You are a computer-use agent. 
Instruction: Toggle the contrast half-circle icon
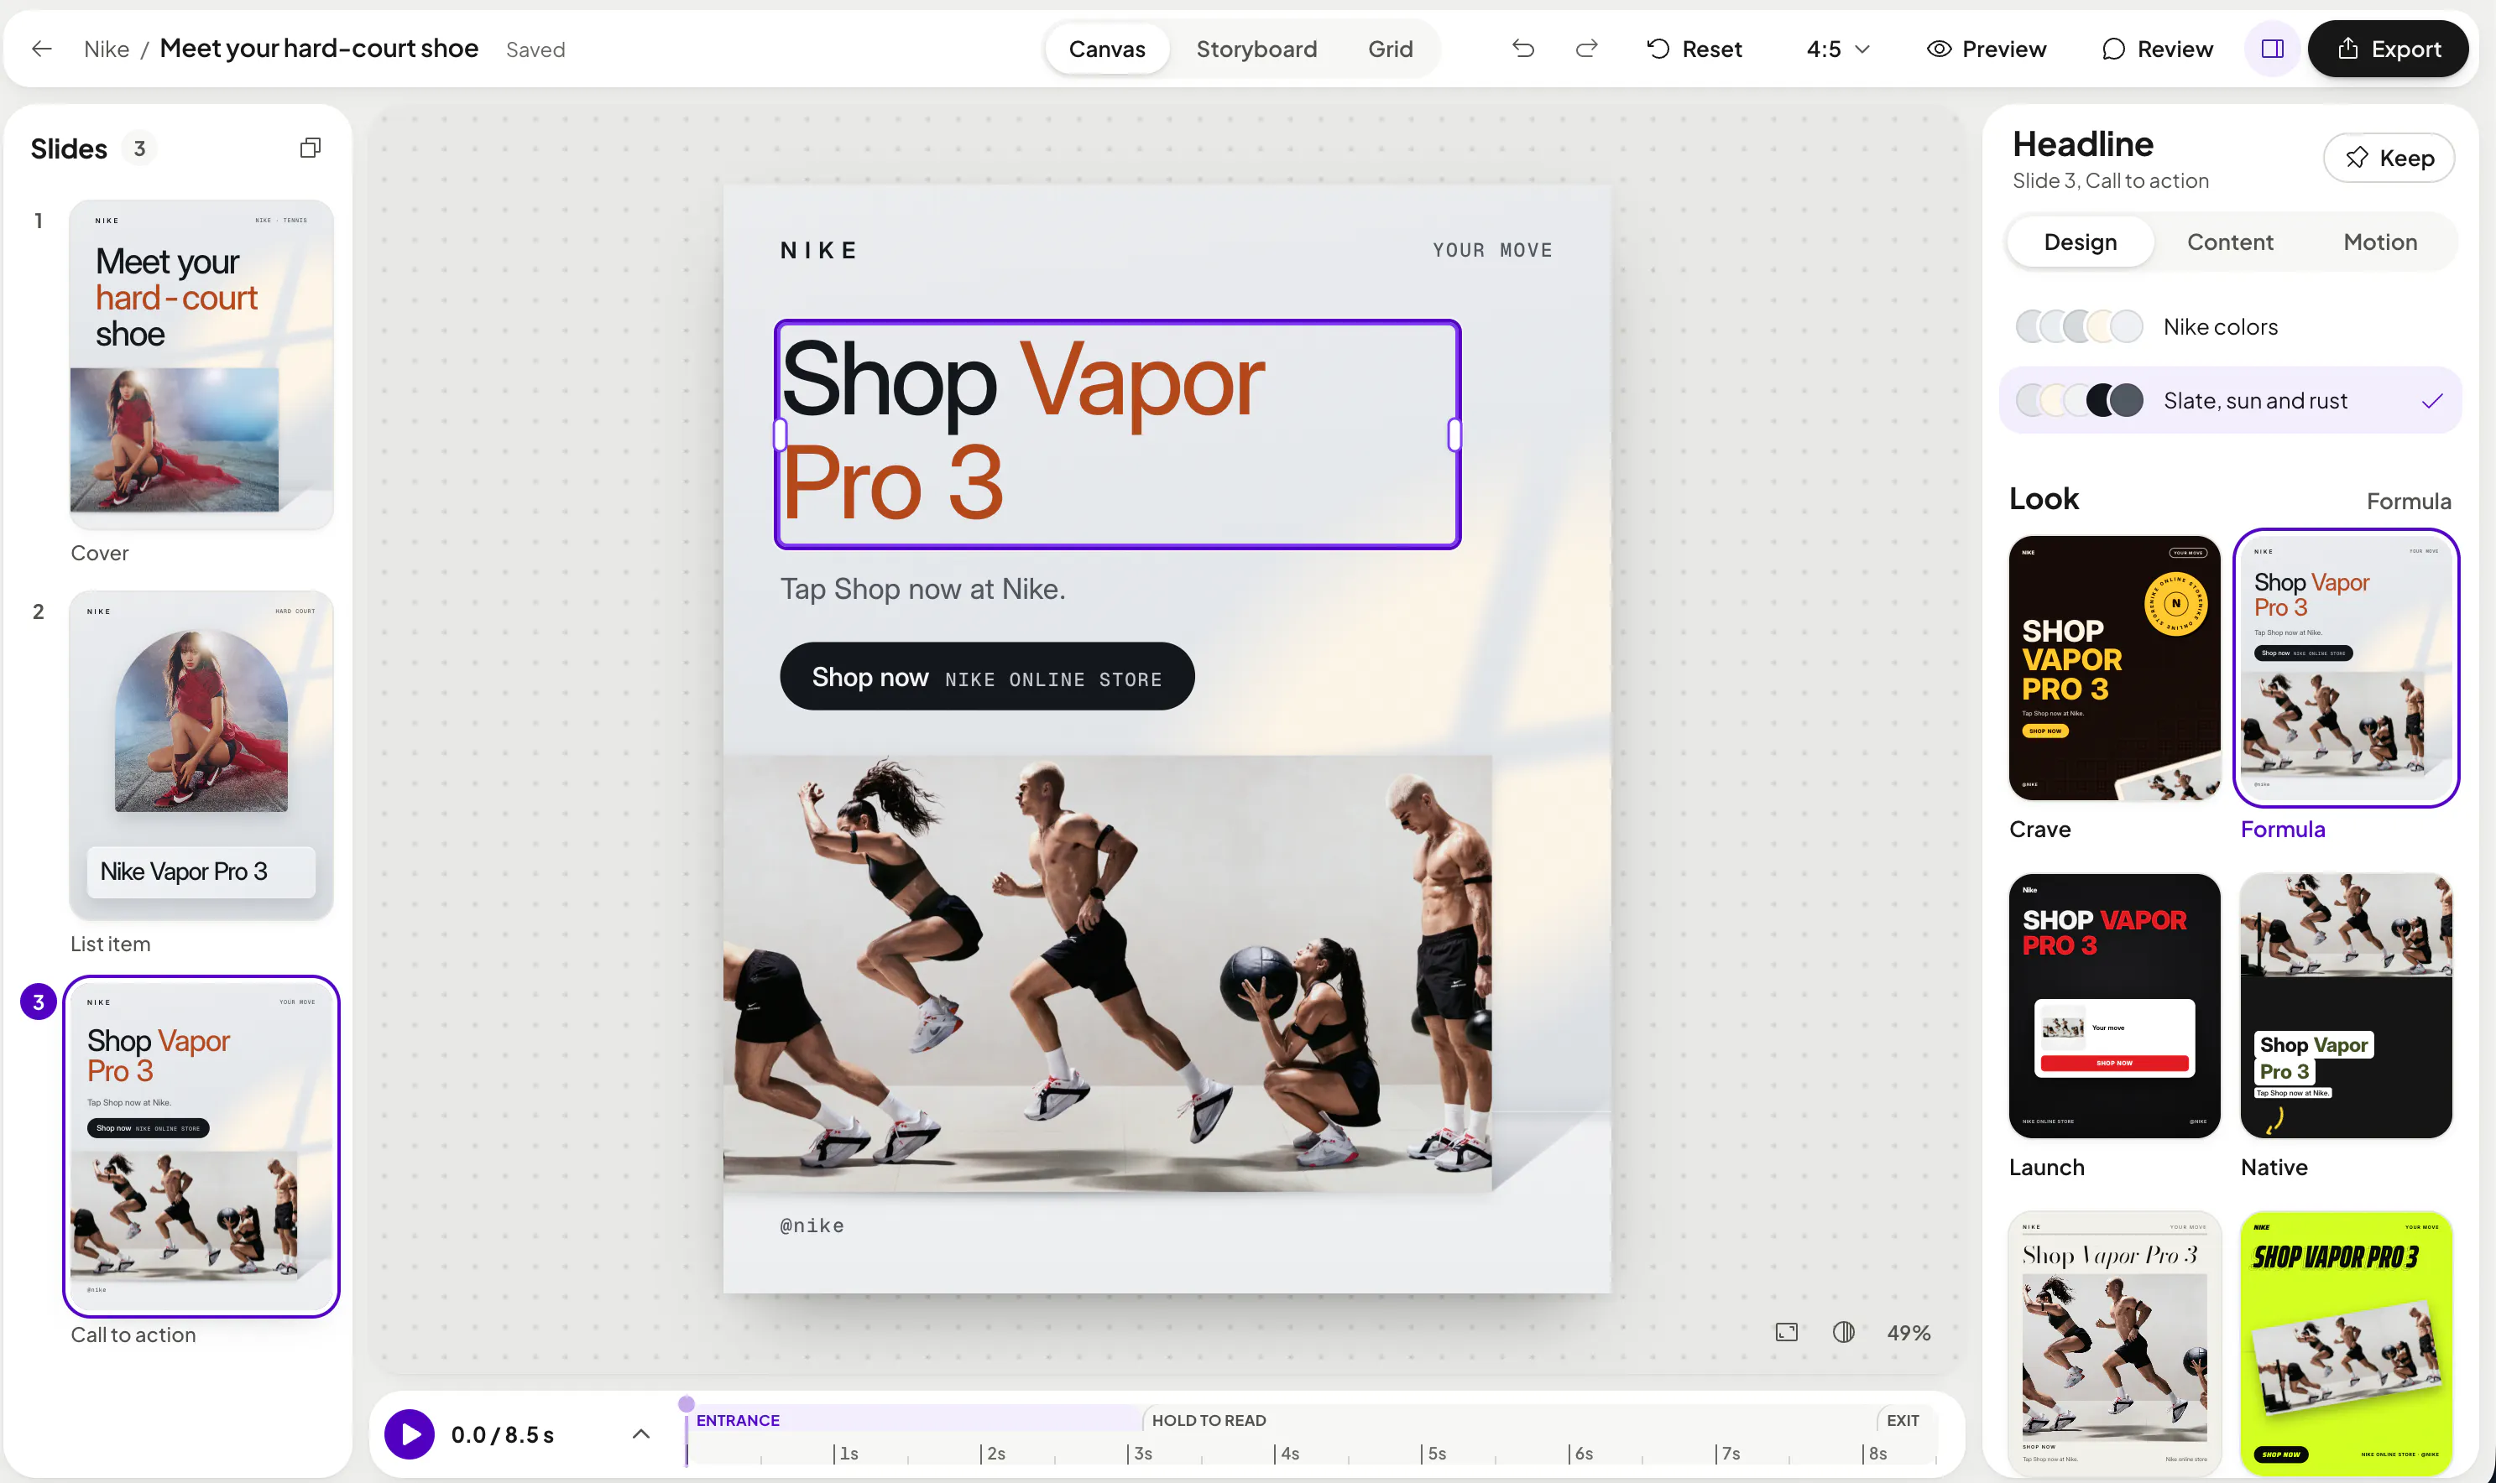pos(1843,1332)
